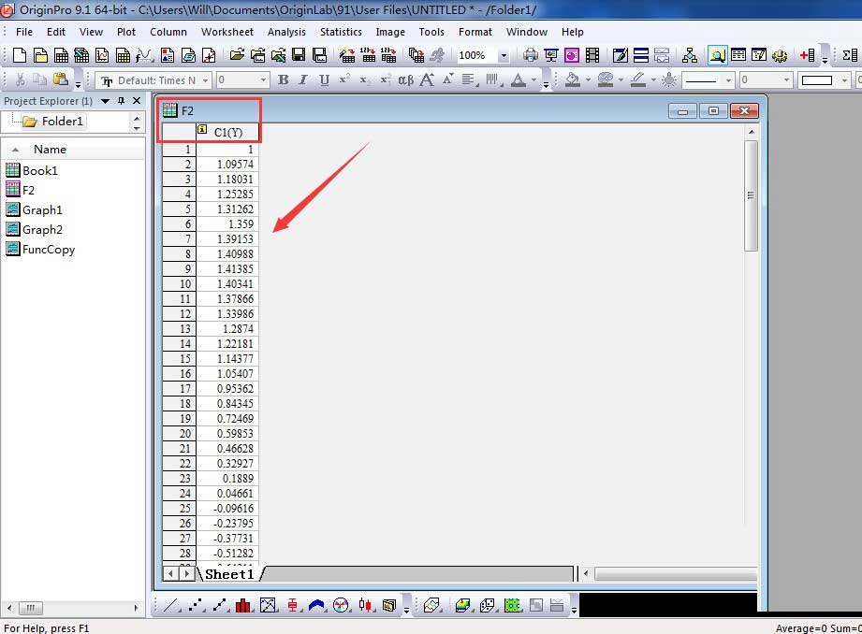This screenshot has width=862, height=634.
Task: Click the Add New Columns icon
Action: pos(808,55)
